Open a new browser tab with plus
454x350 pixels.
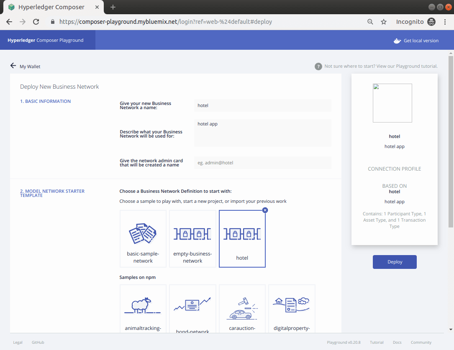tap(113, 7)
